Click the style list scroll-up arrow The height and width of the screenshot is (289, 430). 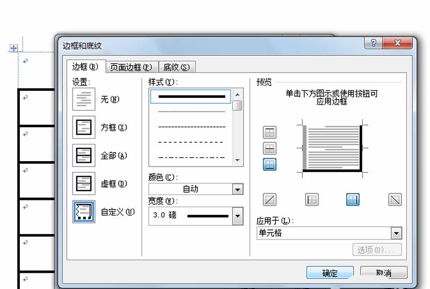(x=238, y=95)
